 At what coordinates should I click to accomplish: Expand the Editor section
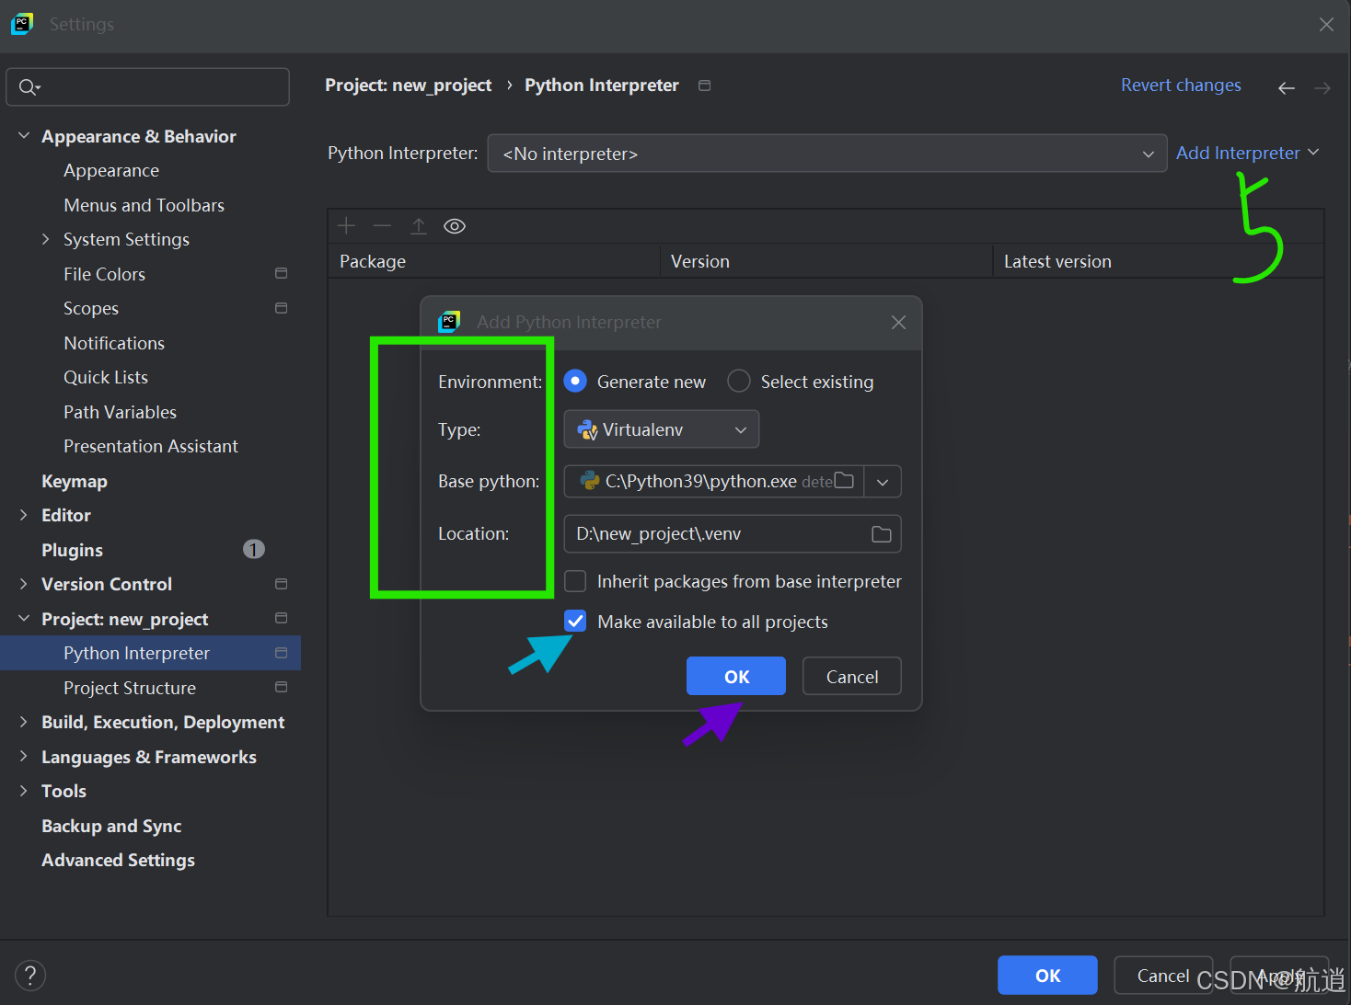[24, 515]
